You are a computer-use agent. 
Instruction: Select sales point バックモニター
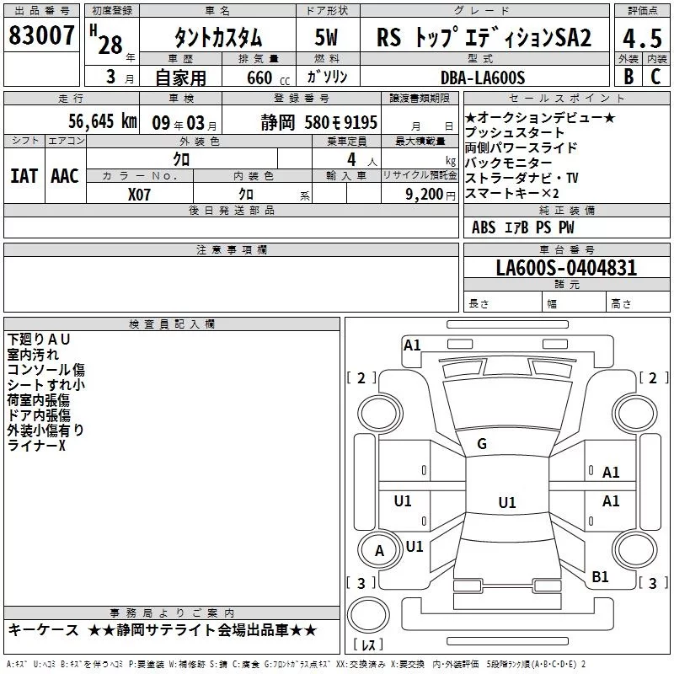(x=508, y=163)
